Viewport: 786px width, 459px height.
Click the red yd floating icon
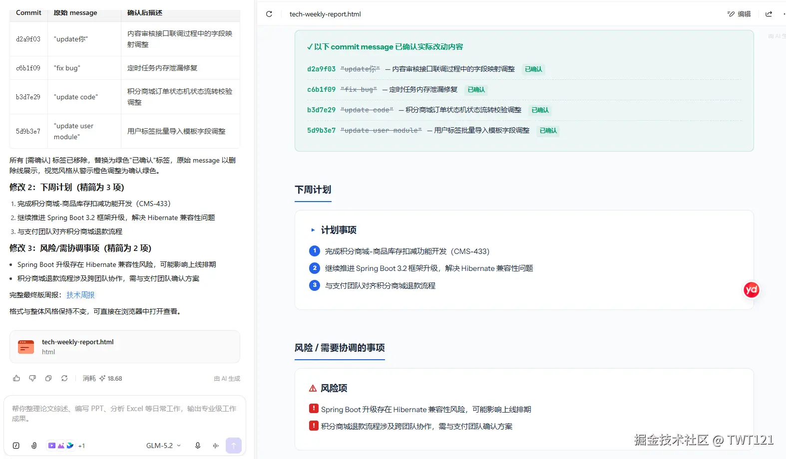pyautogui.click(x=751, y=290)
